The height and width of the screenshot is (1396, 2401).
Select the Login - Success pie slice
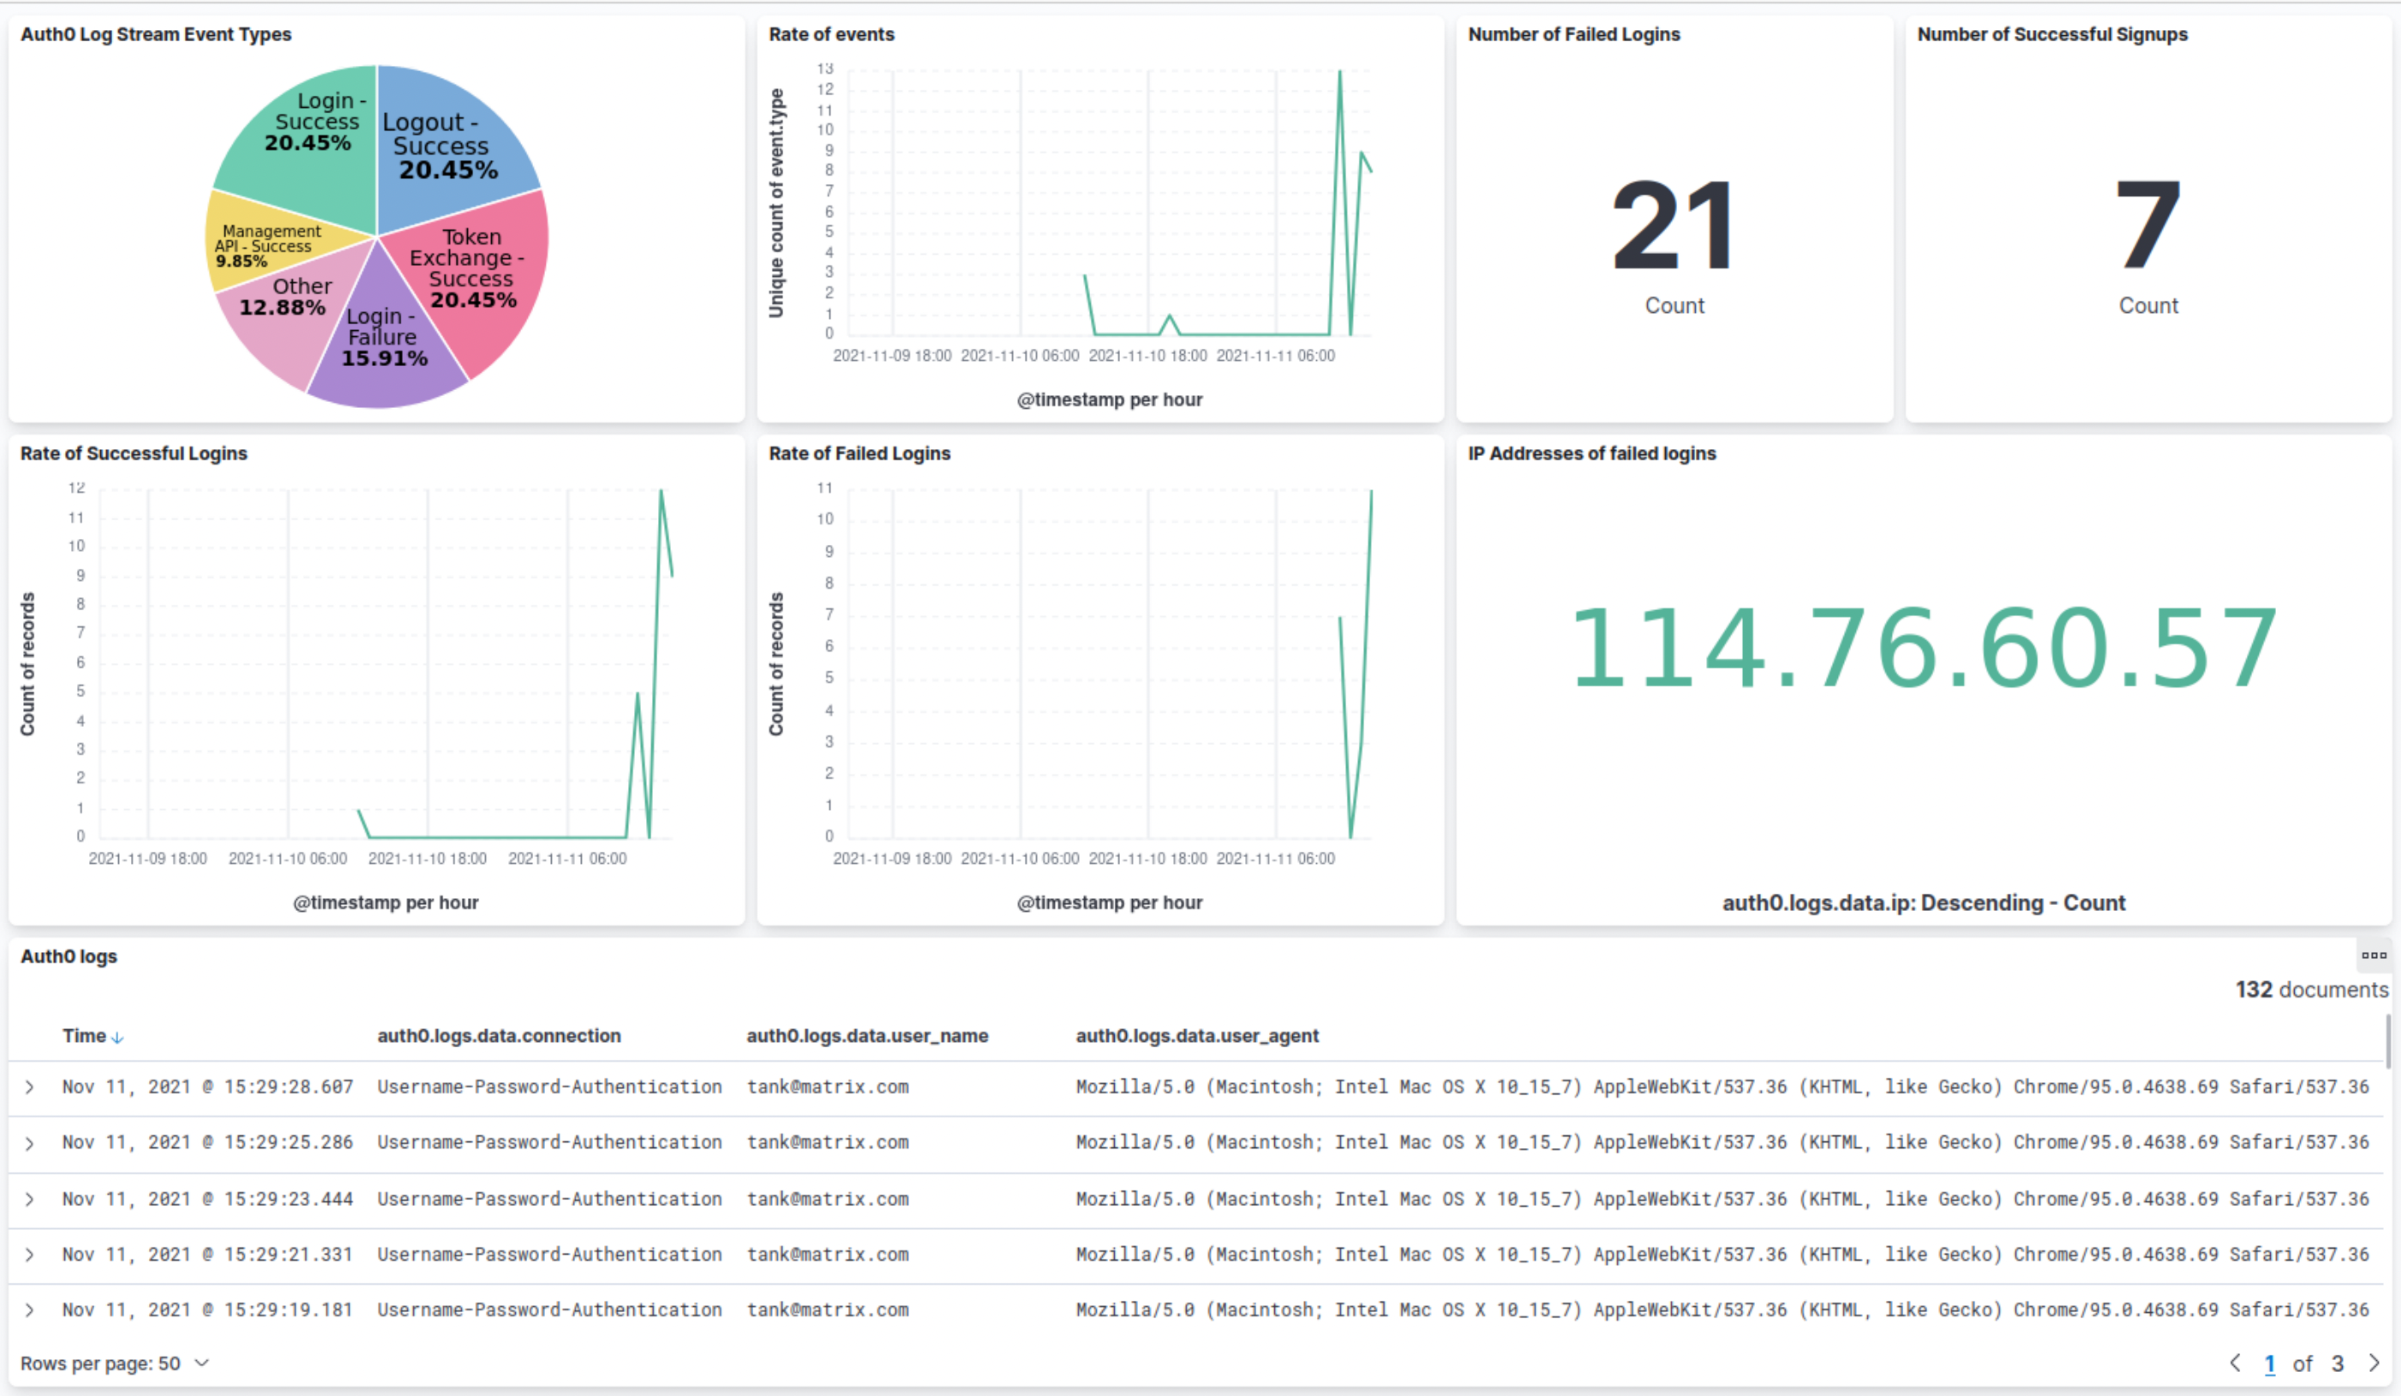click(x=310, y=133)
